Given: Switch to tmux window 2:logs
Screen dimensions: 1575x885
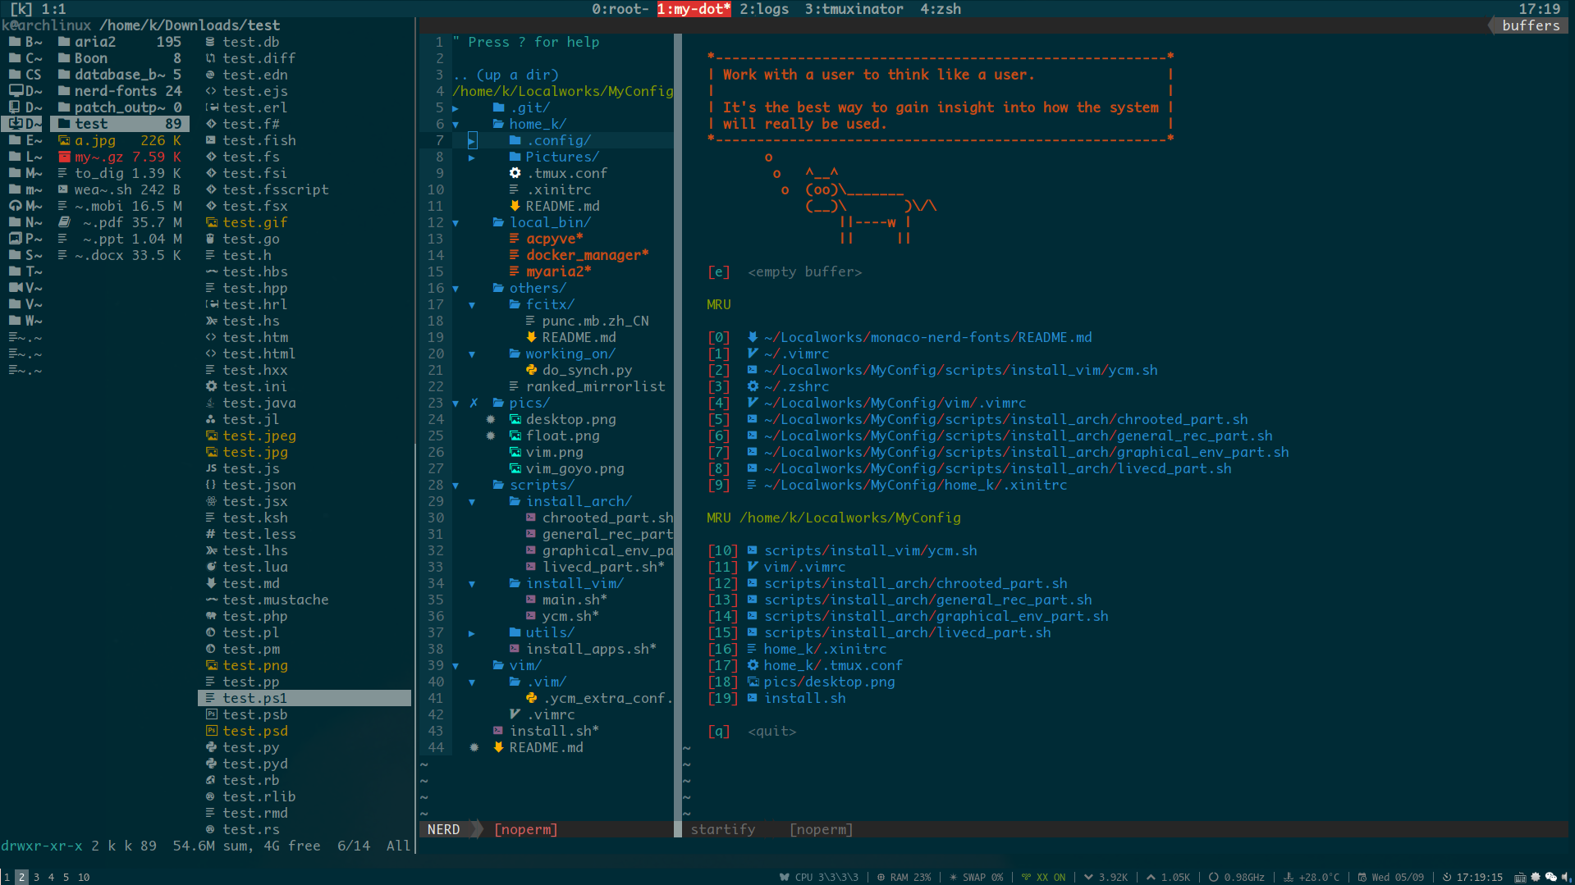Looking at the screenshot, I should click(764, 9).
